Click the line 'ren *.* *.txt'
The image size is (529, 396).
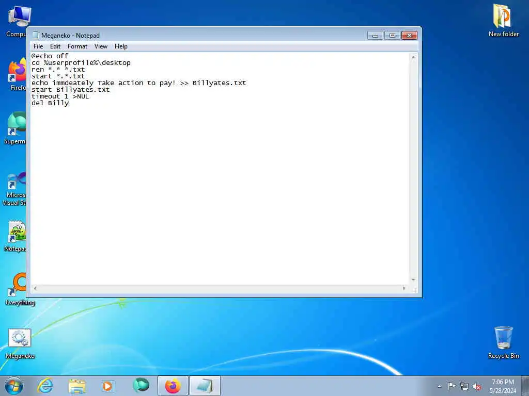click(x=58, y=70)
